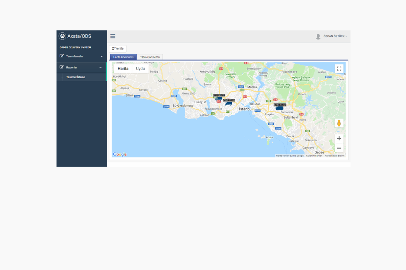406x270 pixels.
Task: Expand the Tanımlamalar menu chevron
Action: point(101,56)
